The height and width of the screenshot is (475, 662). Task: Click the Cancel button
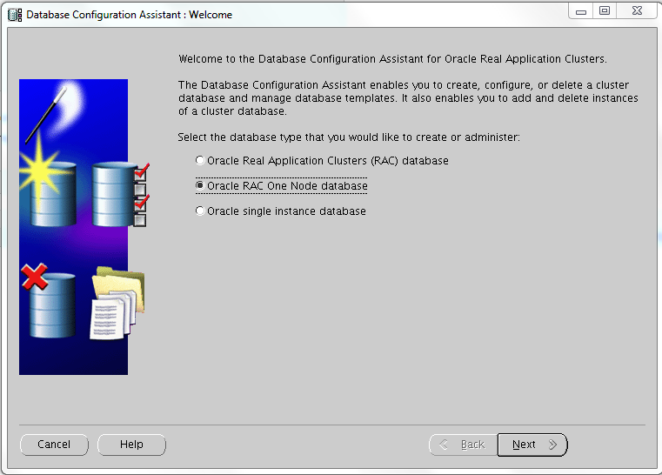click(x=54, y=445)
